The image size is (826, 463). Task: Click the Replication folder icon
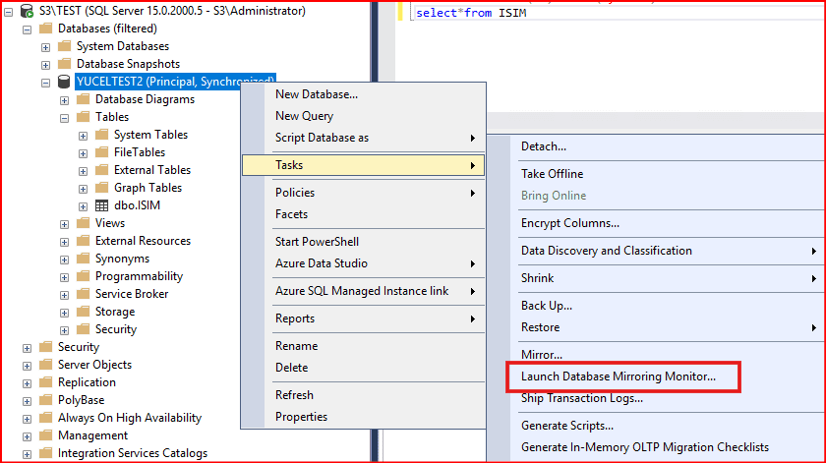pyautogui.click(x=45, y=382)
